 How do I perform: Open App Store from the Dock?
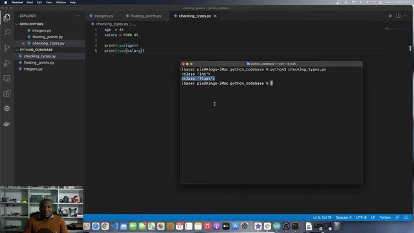pyautogui.click(x=235, y=226)
